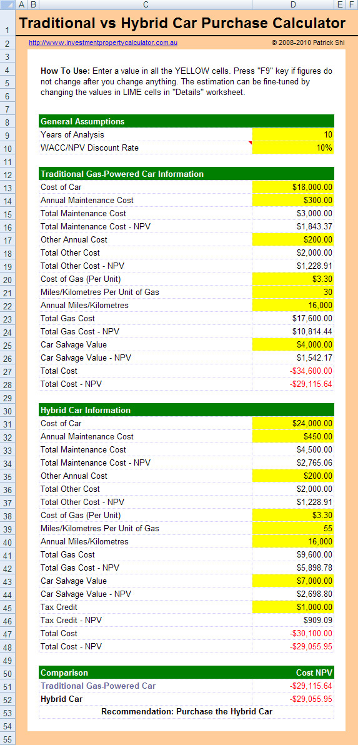Click the Traditional Gas-Powered Car comparison label
358x745 pixels.
point(98,686)
